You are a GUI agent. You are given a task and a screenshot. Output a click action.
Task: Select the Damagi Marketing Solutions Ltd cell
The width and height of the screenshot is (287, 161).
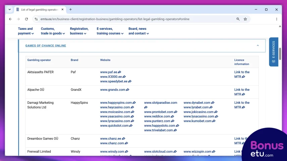[41, 105]
